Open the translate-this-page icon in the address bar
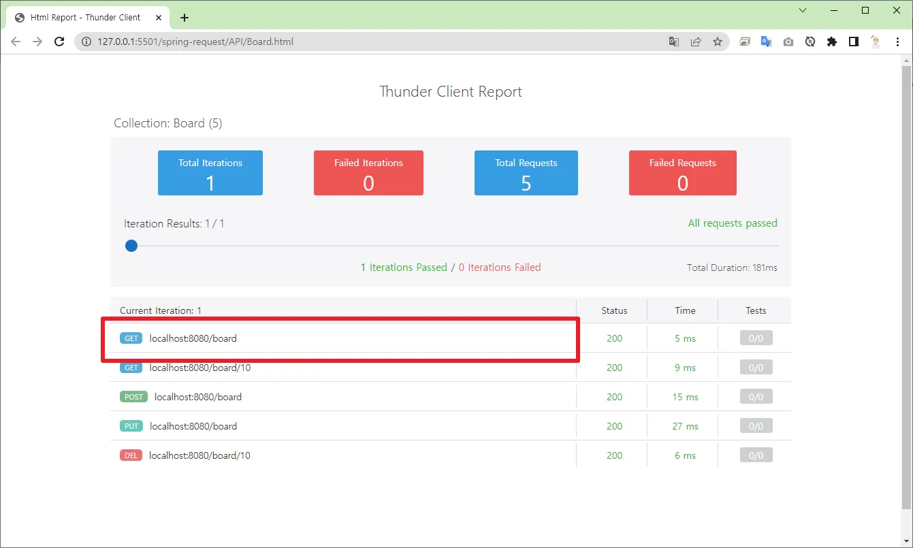The width and height of the screenshot is (913, 548). 674,42
